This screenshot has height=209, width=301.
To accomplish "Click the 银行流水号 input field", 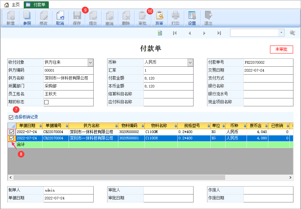I will 268,94.
